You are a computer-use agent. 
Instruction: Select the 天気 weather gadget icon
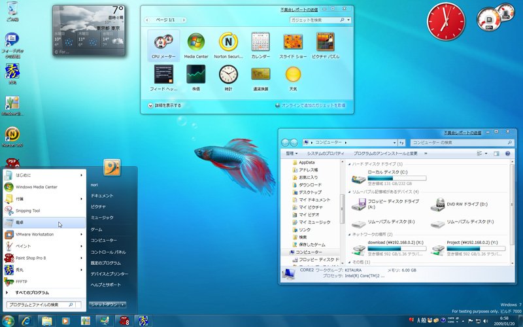pyautogui.click(x=293, y=74)
